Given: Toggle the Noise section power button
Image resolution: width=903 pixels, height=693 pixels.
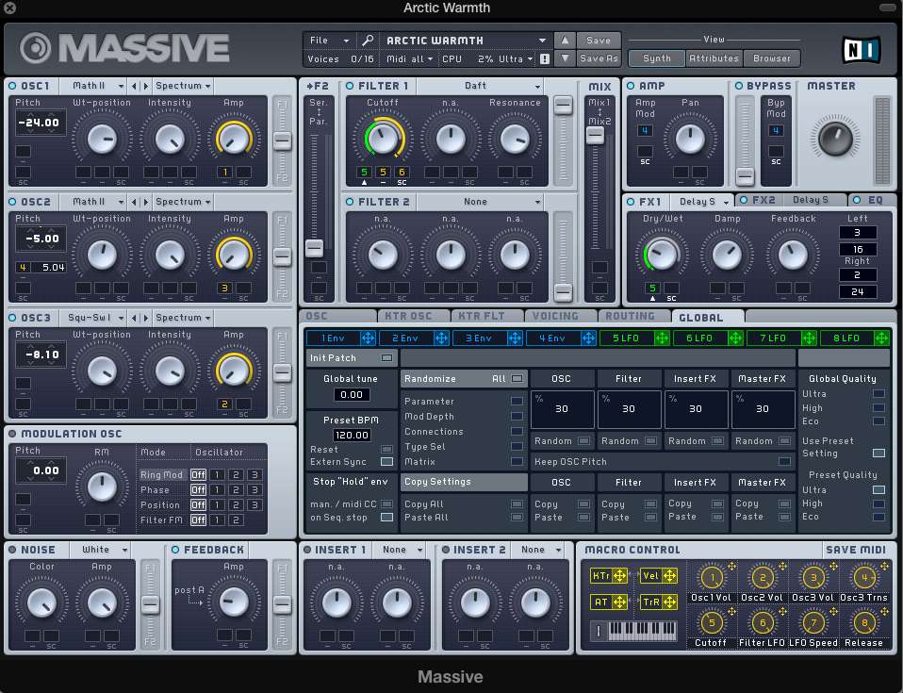Looking at the screenshot, I should coord(12,550).
